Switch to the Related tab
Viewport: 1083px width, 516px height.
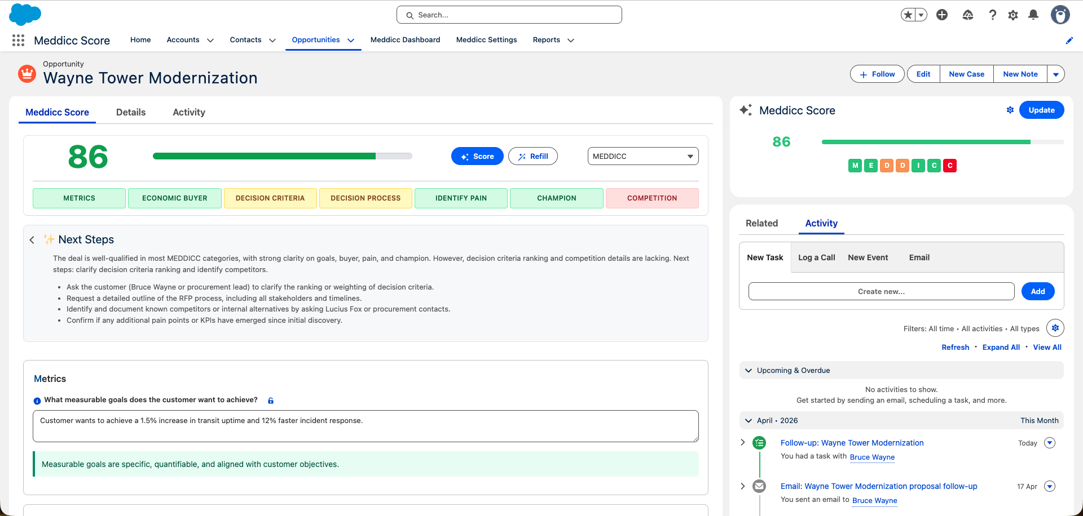pyautogui.click(x=761, y=223)
